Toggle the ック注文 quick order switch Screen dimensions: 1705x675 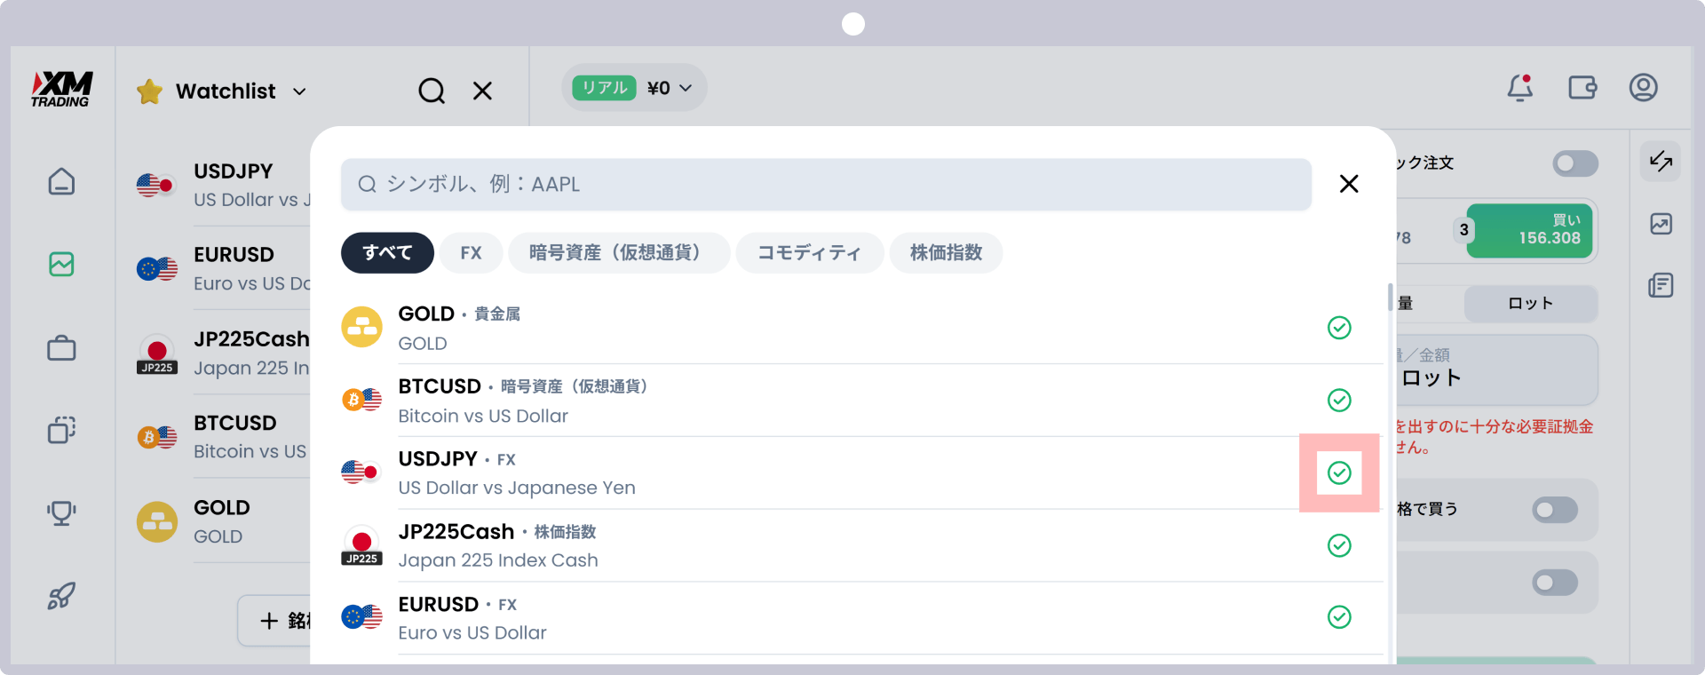[1575, 163]
